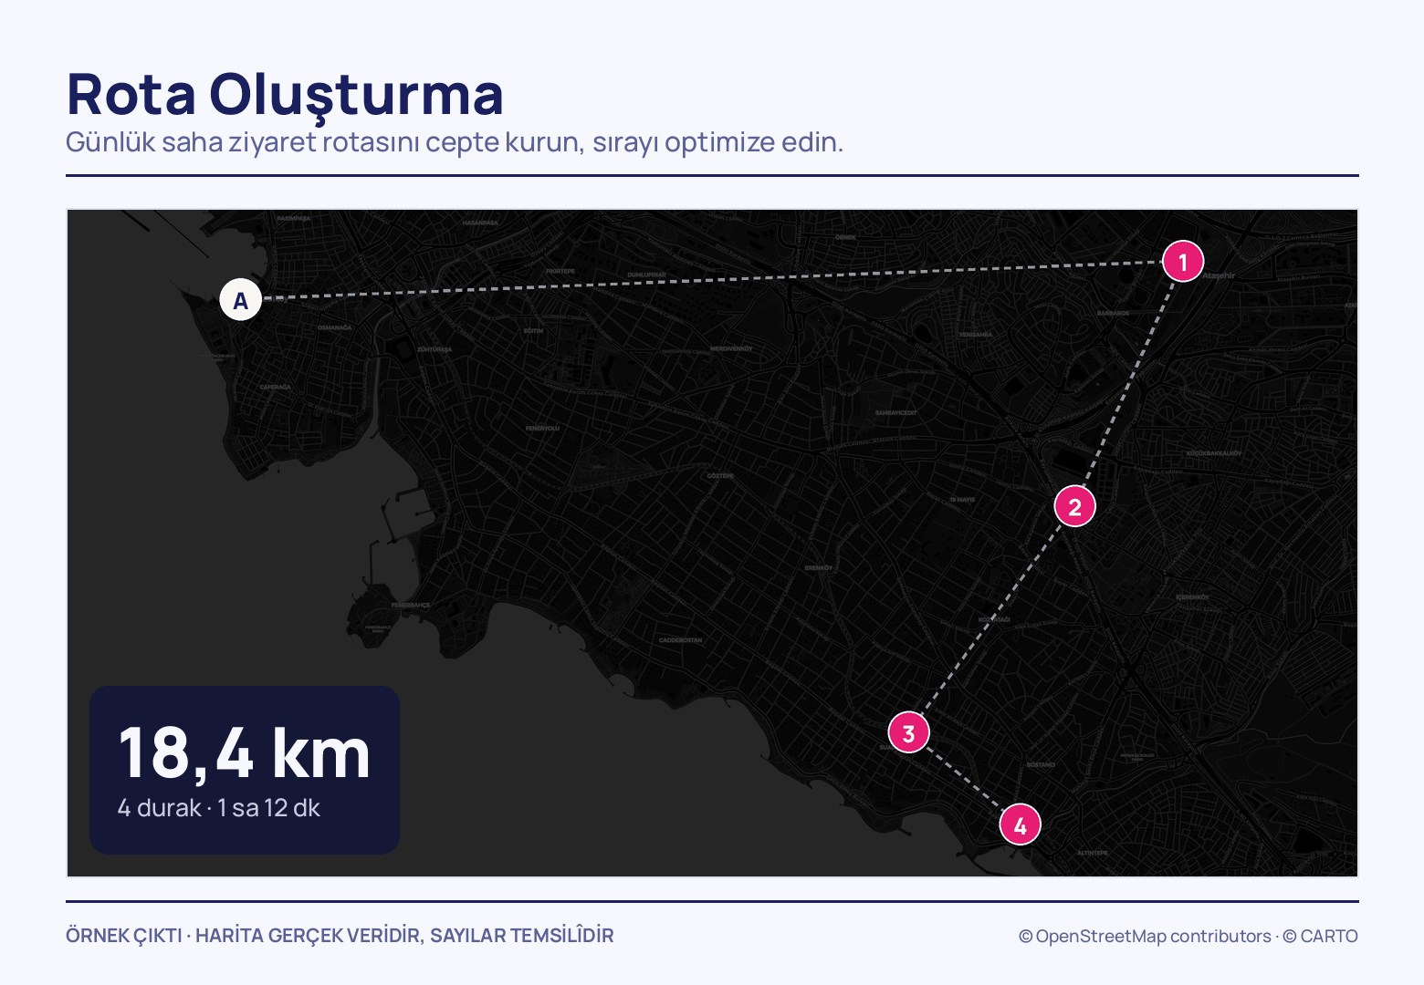Select stop marker 1 near Ataşehir

tap(1183, 262)
